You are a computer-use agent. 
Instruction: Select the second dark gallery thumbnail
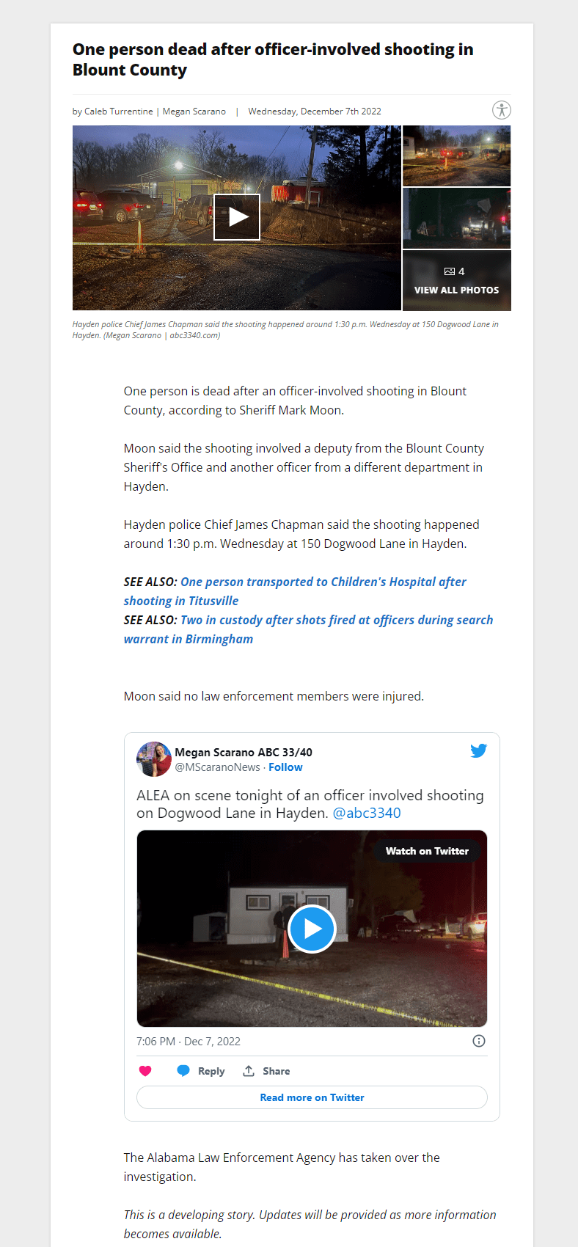click(456, 218)
